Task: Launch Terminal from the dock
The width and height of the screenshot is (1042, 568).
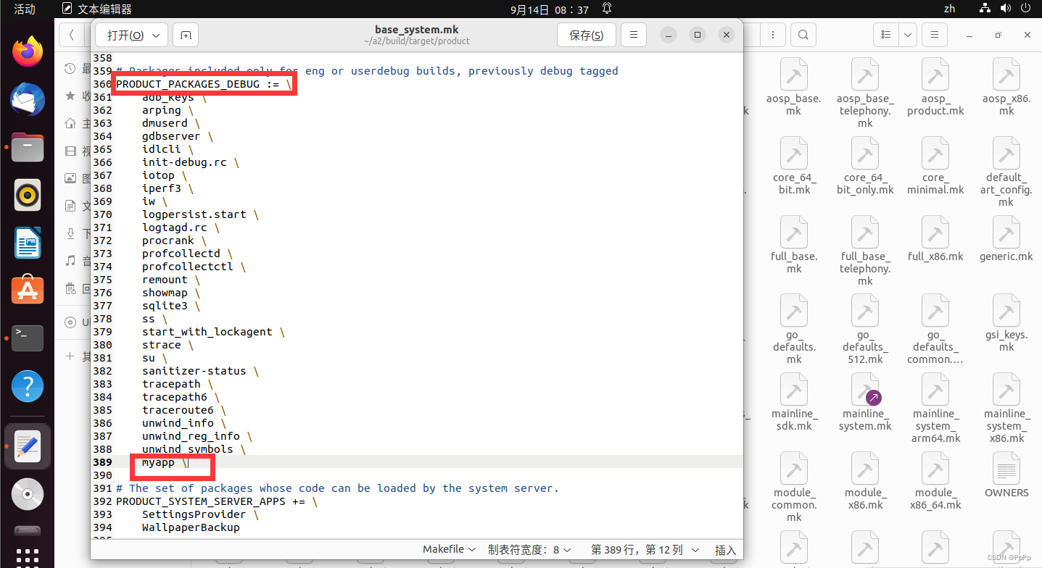Action: [x=27, y=338]
